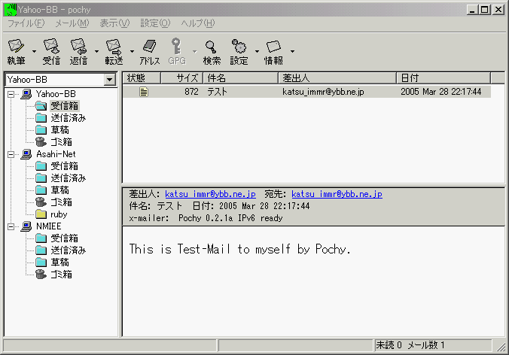Collapse the Asahi-Net account tree node

(x=11, y=154)
